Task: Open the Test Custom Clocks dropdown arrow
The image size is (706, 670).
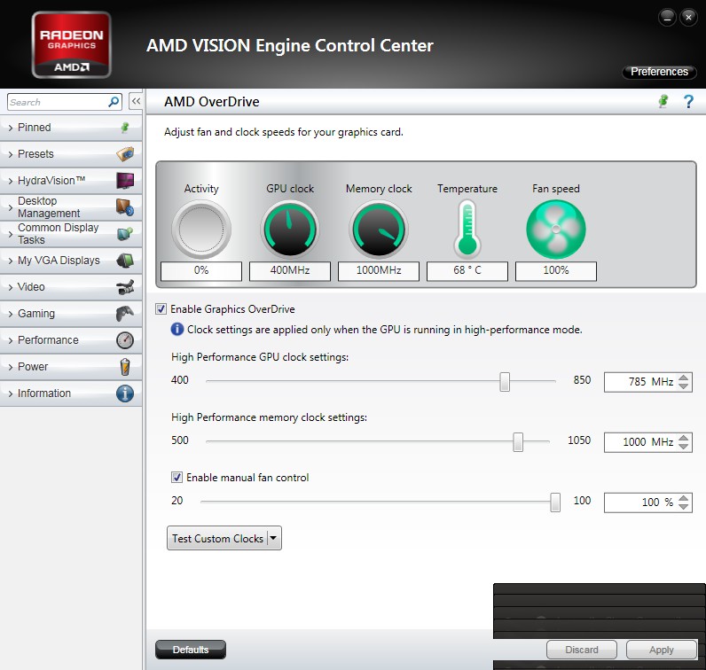Action: point(273,538)
